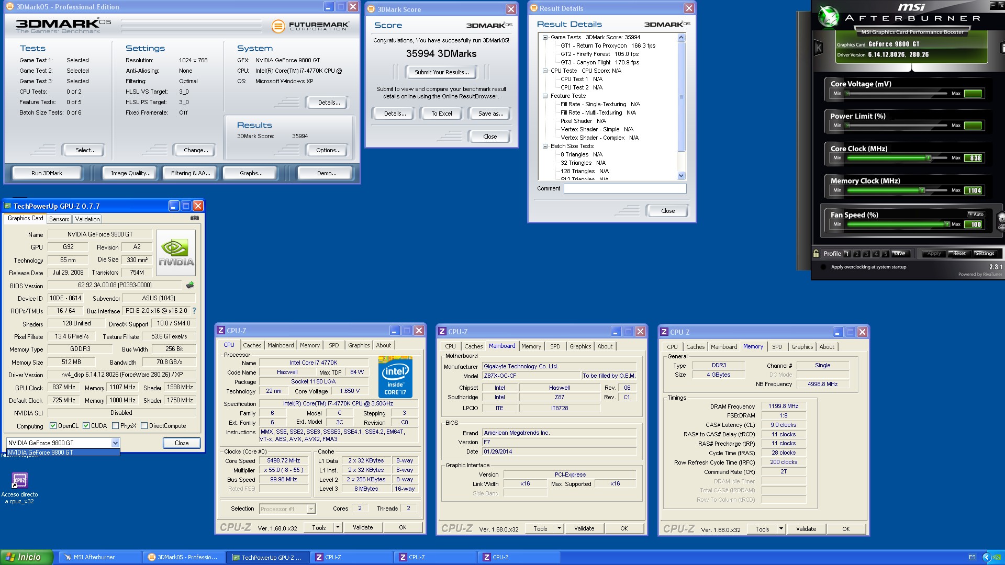This screenshot has height=565, width=1005.
Task: Open the SPD tab in CPU-Z Mainboard window
Action: [x=555, y=346]
